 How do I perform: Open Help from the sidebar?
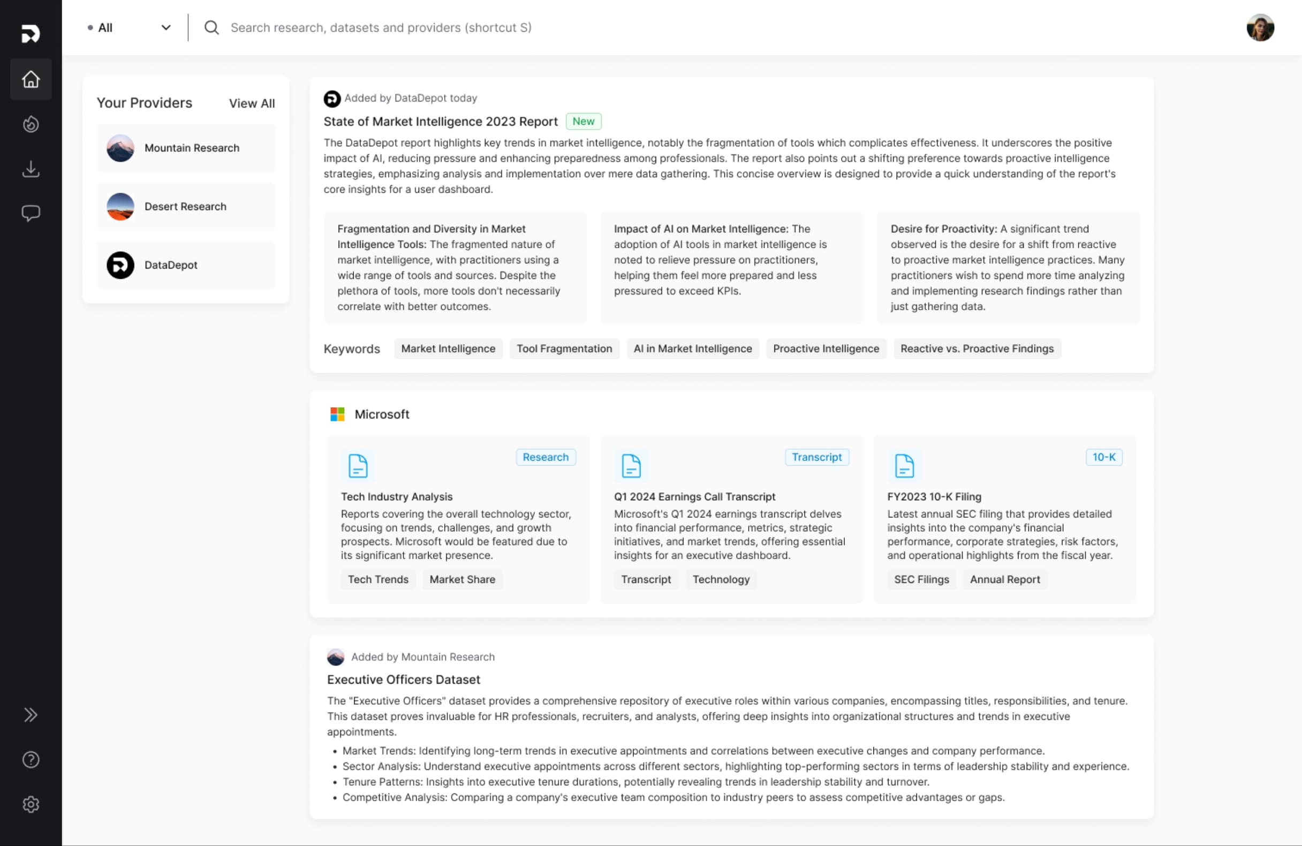click(x=31, y=760)
